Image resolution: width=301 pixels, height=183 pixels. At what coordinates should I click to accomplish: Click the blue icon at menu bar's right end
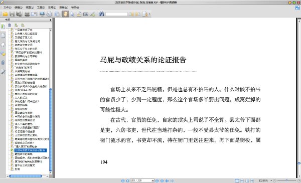(x=297, y=8)
